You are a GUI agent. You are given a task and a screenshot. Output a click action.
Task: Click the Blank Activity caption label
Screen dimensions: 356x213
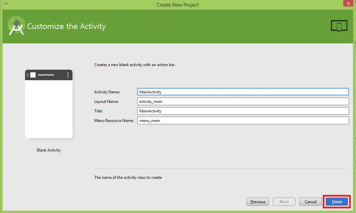tap(49, 150)
